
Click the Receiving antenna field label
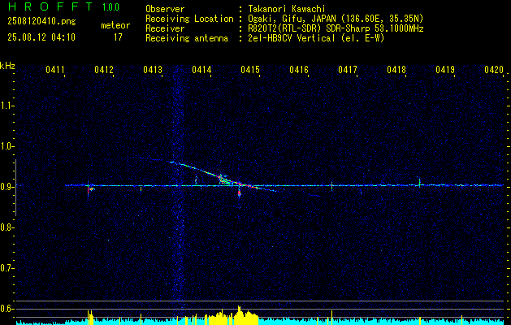click(187, 38)
